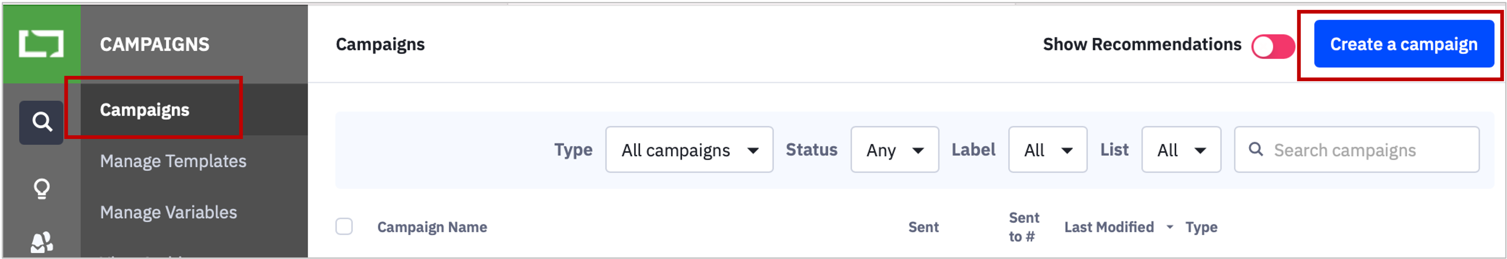Click into the Search campaigns field
The width and height of the screenshot is (1507, 259).
pyautogui.click(x=1357, y=150)
